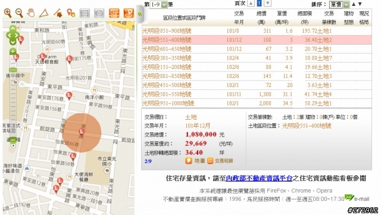
Task: Sort descending with the down triangle
Action: coord(360,4)
